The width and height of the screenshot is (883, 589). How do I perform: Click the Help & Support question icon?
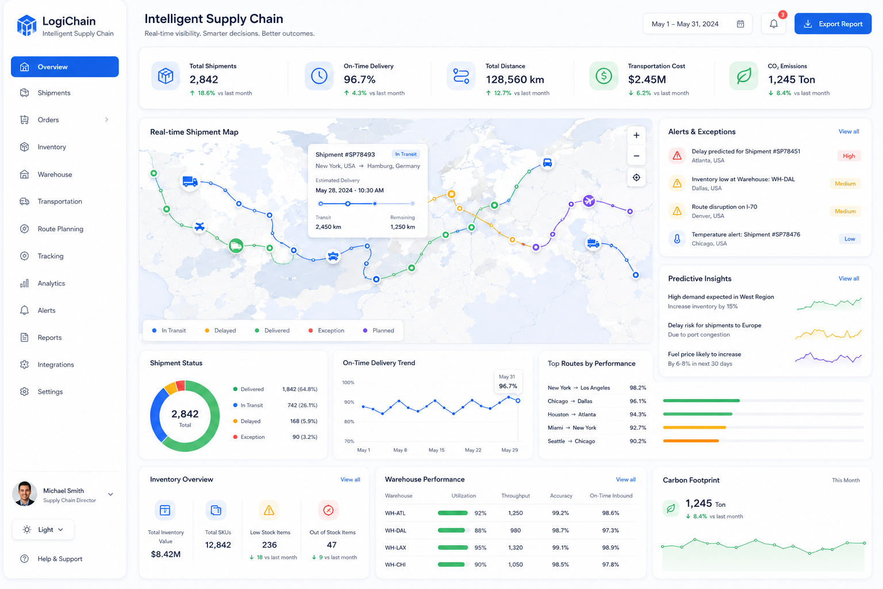tap(25, 559)
